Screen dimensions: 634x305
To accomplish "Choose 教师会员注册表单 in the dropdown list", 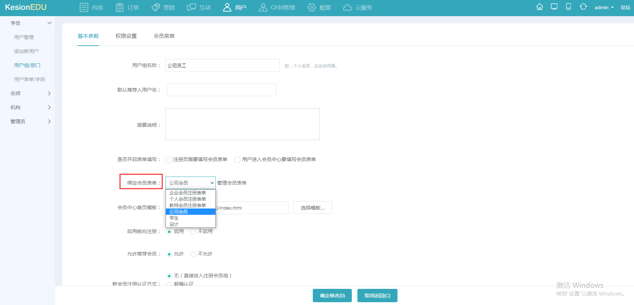I will click(188, 205).
